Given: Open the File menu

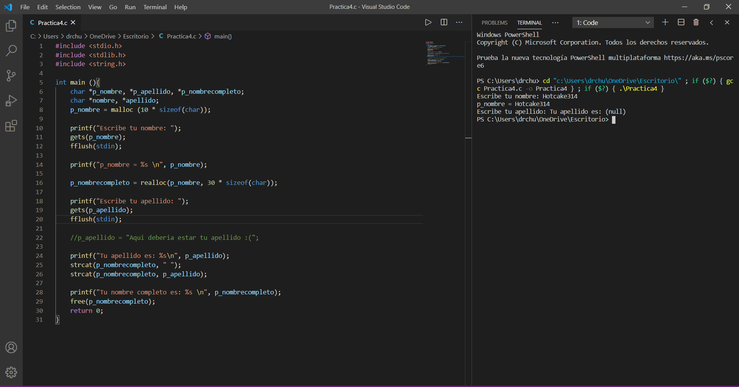Looking at the screenshot, I should pyautogui.click(x=25, y=7).
